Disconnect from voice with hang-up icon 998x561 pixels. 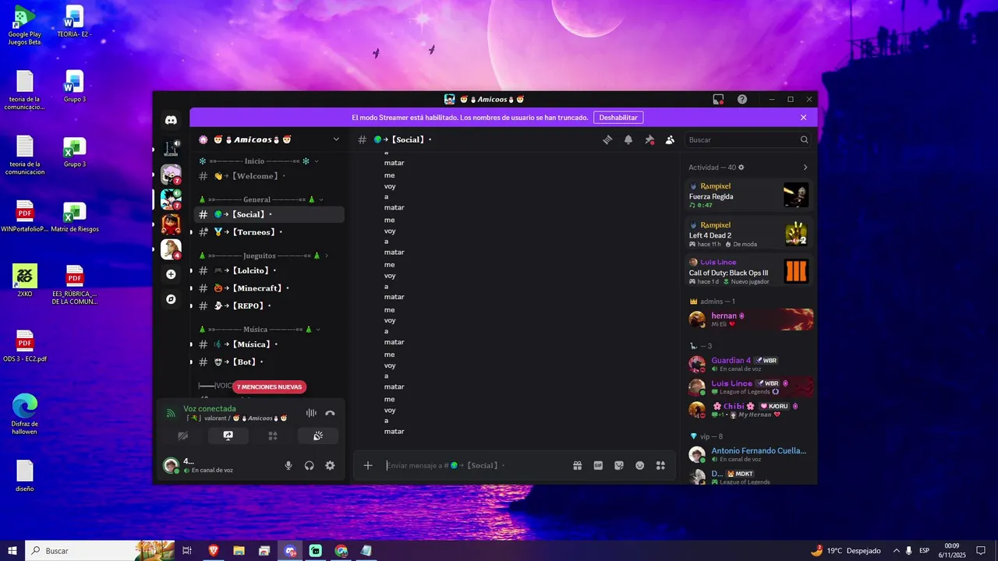pyautogui.click(x=330, y=414)
